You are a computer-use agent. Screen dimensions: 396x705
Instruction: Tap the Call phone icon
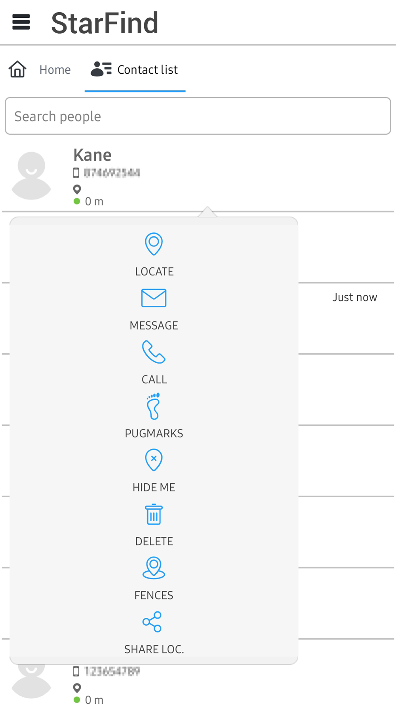click(154, 352)
